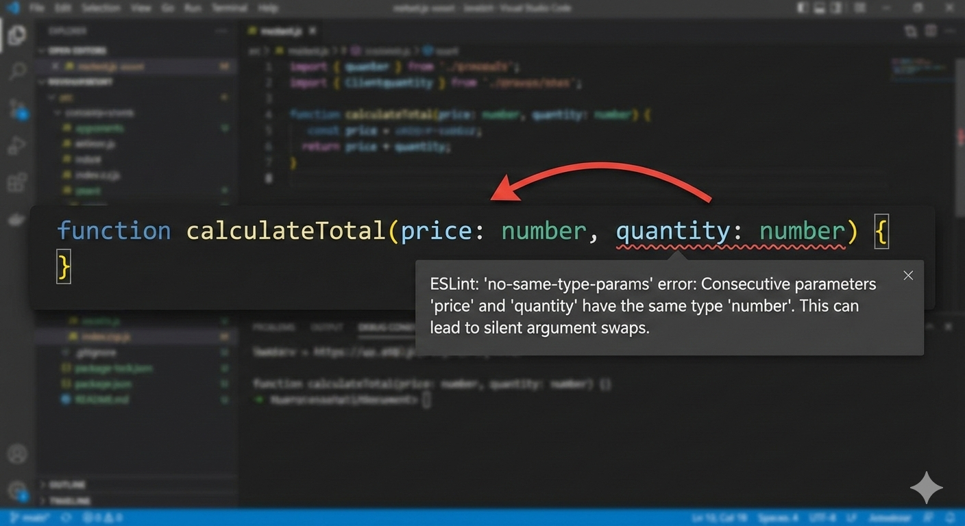Switch to the Problems panel tab
The width and height of the screenshot is (965, 526).
274,327
